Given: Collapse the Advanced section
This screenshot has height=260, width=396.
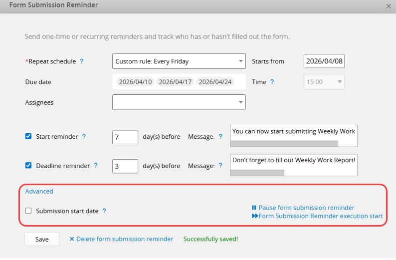Looking at the screenshot, I should coord(39,191).
